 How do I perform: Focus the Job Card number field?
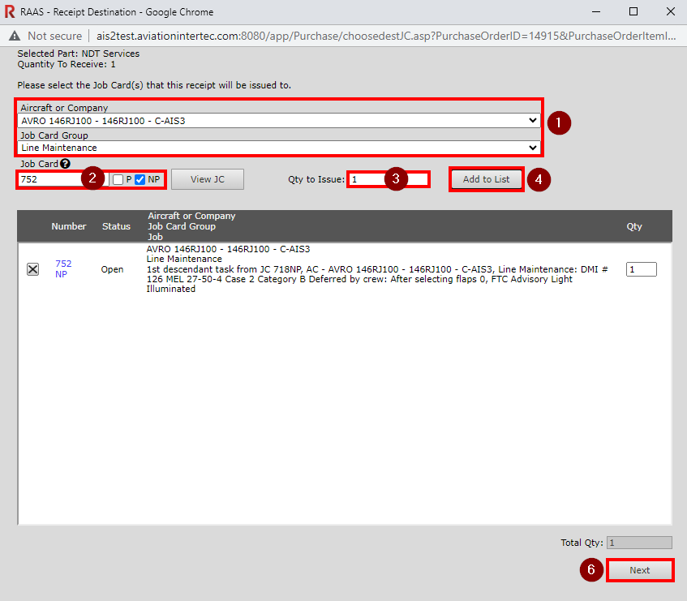[49, 179]
